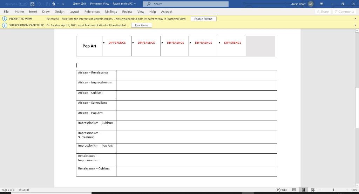Open the File menu
This screenshot has width=359, height=194.
pos(6,12)
